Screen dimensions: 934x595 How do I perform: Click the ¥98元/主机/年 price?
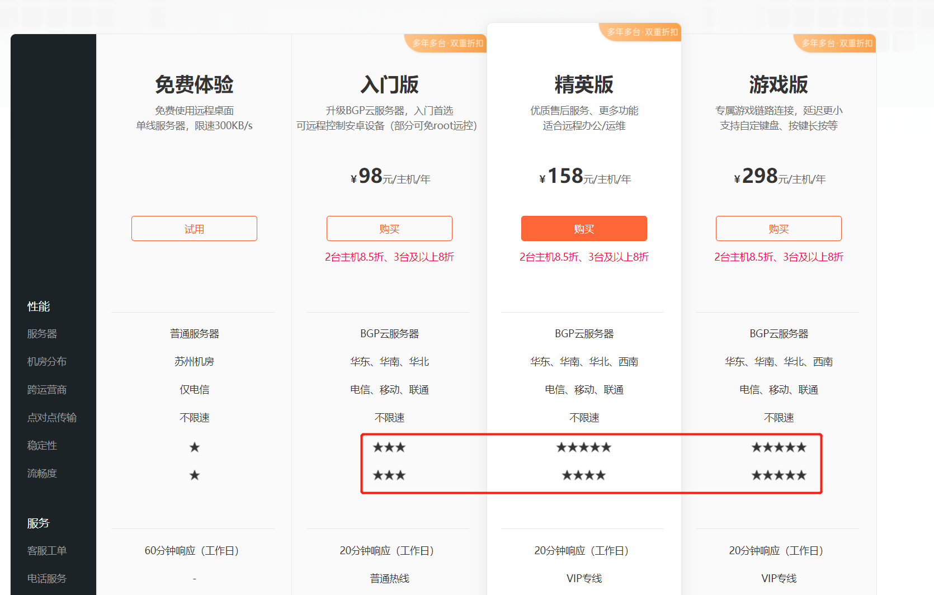(x=390, y=177)
